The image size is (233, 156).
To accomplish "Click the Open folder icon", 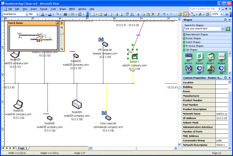I will point(100,14).
